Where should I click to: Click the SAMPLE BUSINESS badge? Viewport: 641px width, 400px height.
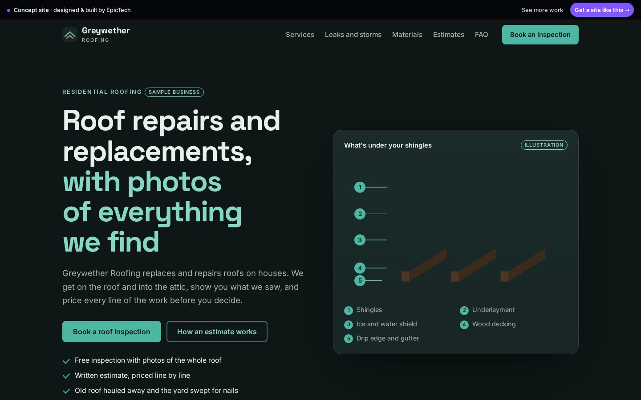tap(174, 92)
